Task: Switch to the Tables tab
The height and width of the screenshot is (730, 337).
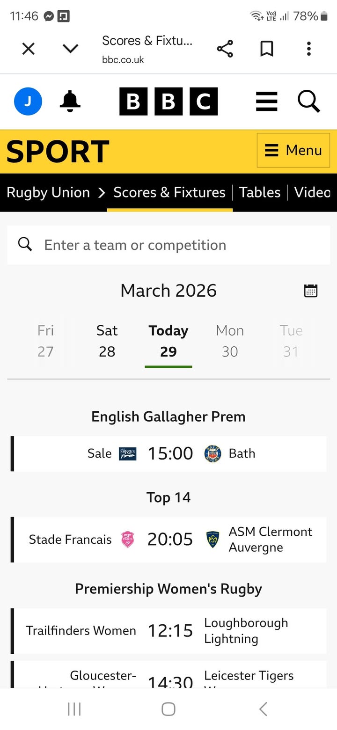Action: coord(260,192)
